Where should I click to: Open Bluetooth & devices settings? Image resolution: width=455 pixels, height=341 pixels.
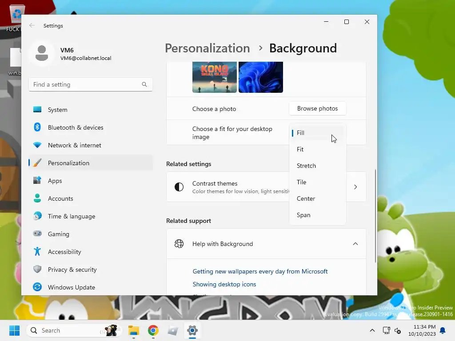91,127
